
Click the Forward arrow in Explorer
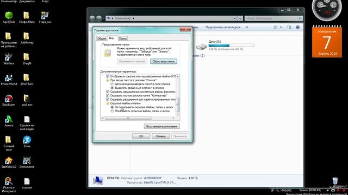pos(99,18)
